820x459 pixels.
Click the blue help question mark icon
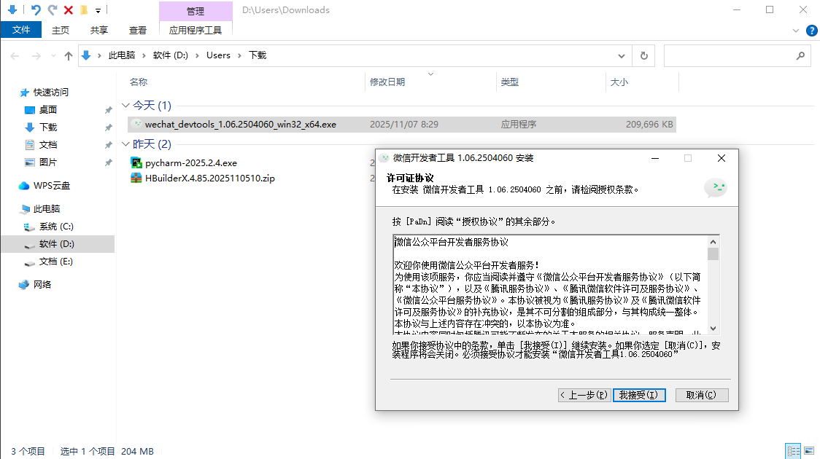click(x=811, y=30)
